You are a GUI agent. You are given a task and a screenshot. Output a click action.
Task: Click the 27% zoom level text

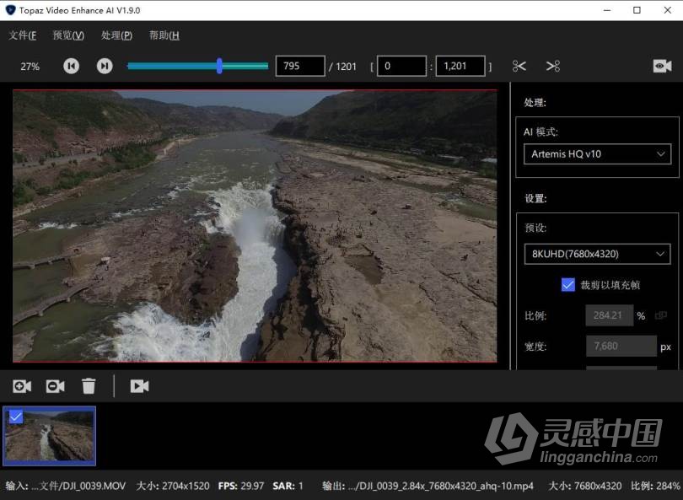tap(30, 67)
